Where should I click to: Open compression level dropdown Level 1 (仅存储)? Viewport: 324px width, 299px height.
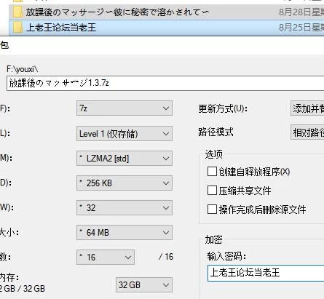point(125,133)
